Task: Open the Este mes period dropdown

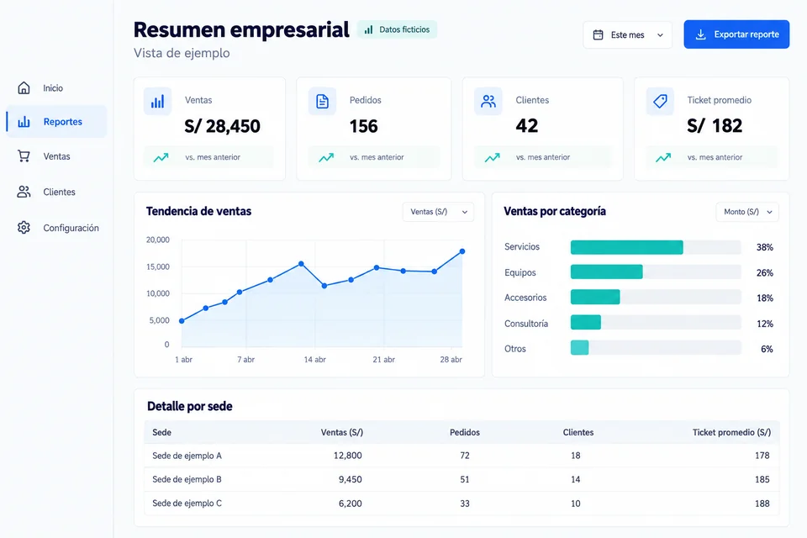Action: [x=627, y=35]
